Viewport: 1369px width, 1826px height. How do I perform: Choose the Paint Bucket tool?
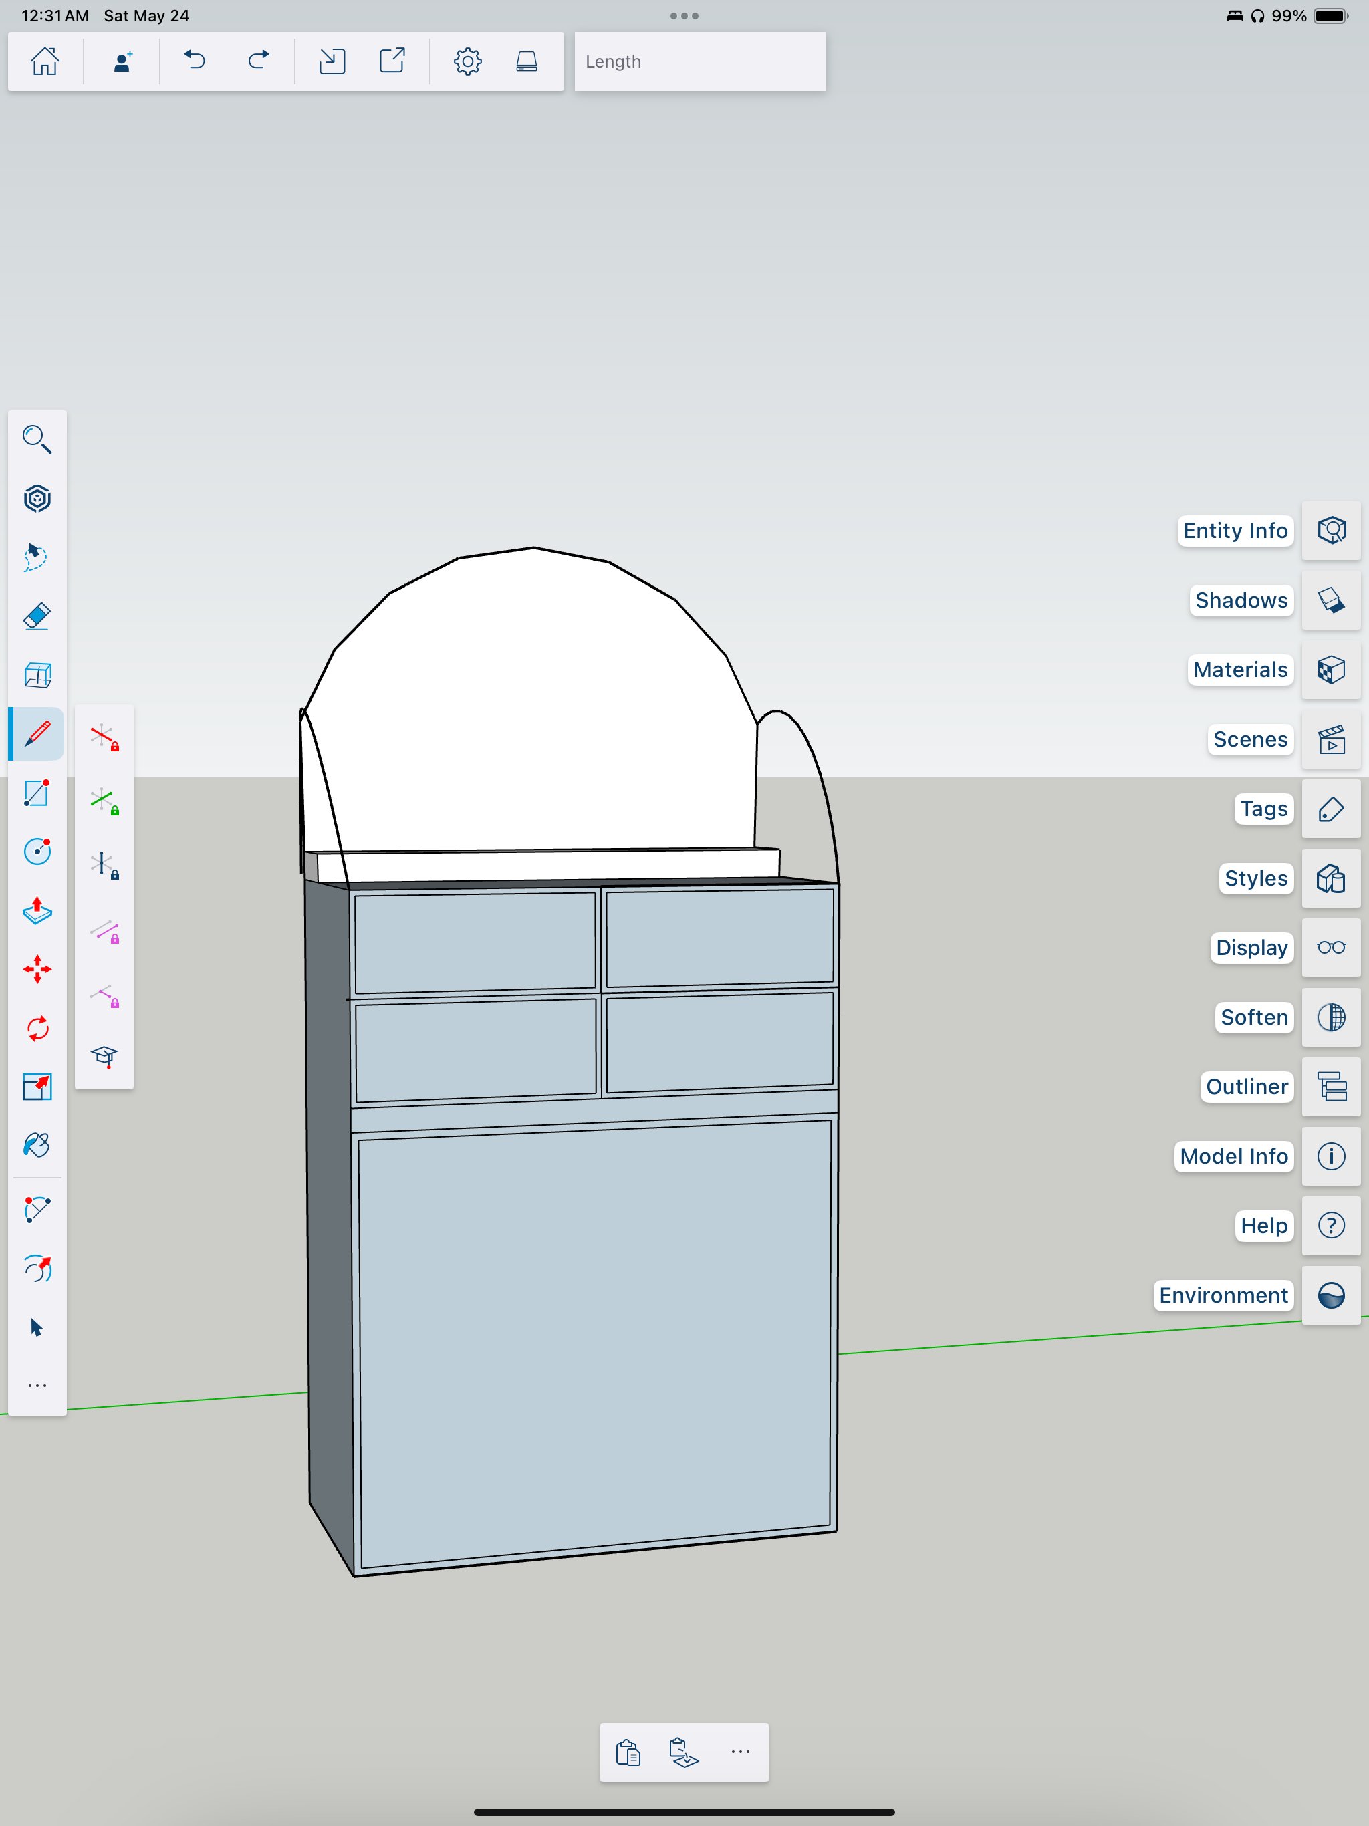click(37, 1145)
